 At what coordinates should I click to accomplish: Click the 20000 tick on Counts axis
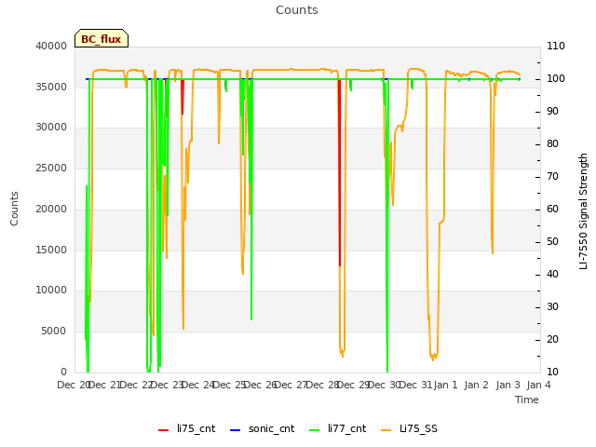pos(51,209)
